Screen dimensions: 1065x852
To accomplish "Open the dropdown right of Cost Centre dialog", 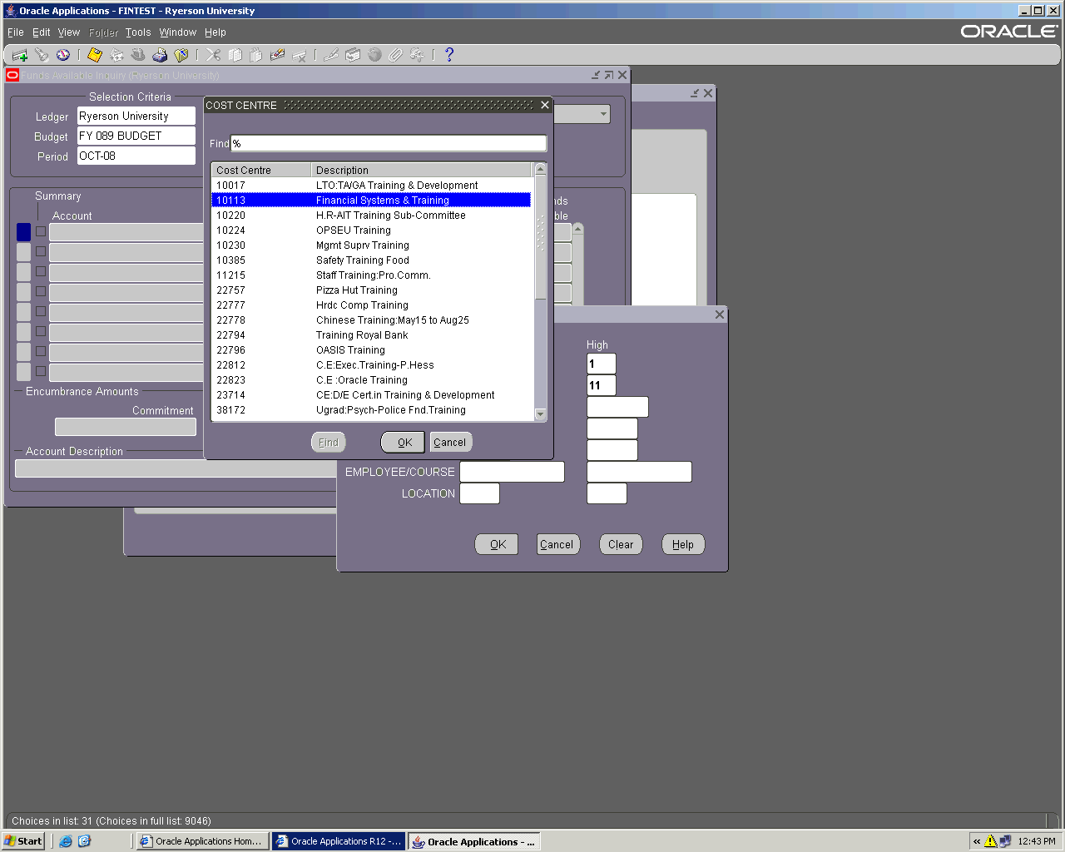I will click(x=603, y=114).
